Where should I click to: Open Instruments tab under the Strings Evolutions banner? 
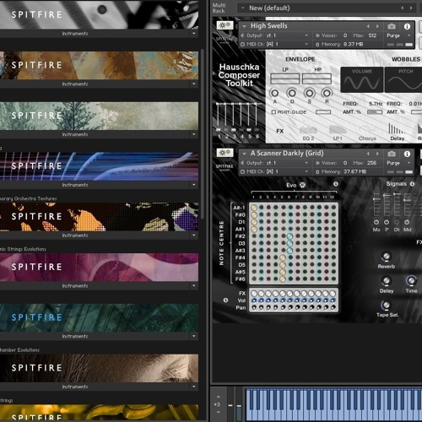pos(75,285)
